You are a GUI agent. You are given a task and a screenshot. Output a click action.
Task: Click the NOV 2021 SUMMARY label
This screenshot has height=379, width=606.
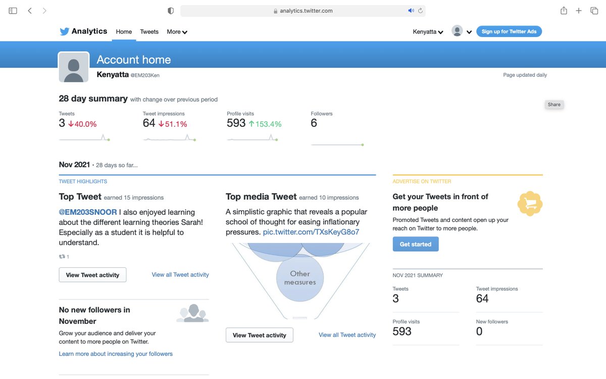[418, 275]
